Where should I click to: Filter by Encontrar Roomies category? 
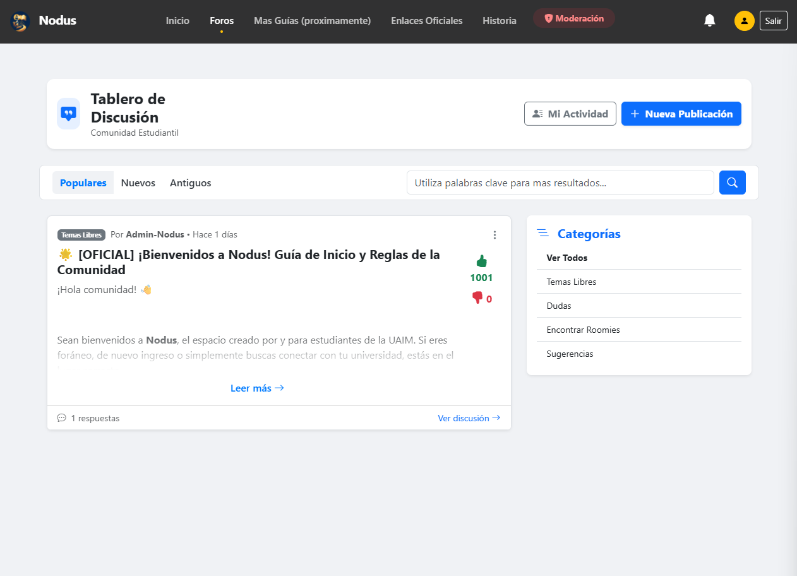[x=583, y=330]
